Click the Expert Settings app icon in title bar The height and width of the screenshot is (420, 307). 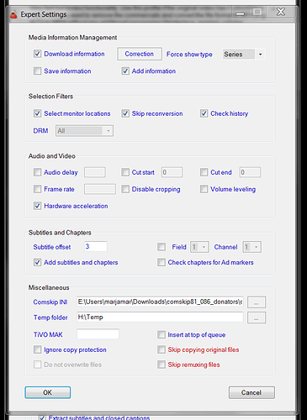pyautogui.click(x=13, y=14)
